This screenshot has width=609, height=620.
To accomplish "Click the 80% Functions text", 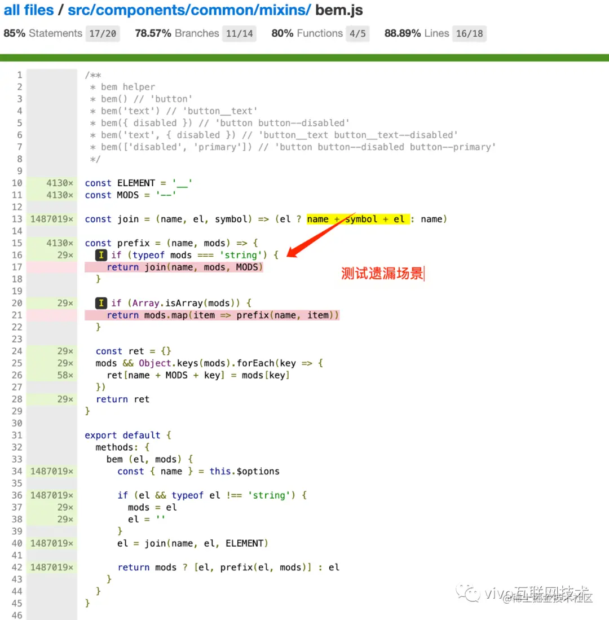I will 307,33.
